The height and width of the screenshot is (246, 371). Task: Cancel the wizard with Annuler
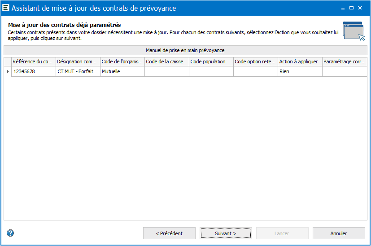click(x=339, y=233)
